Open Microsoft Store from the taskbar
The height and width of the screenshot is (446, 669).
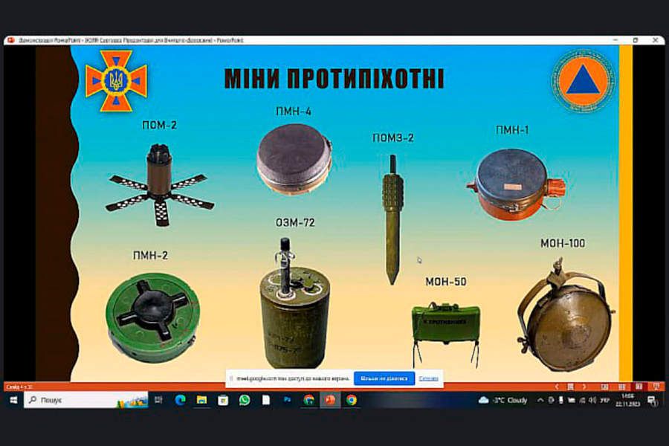point(223,400)
